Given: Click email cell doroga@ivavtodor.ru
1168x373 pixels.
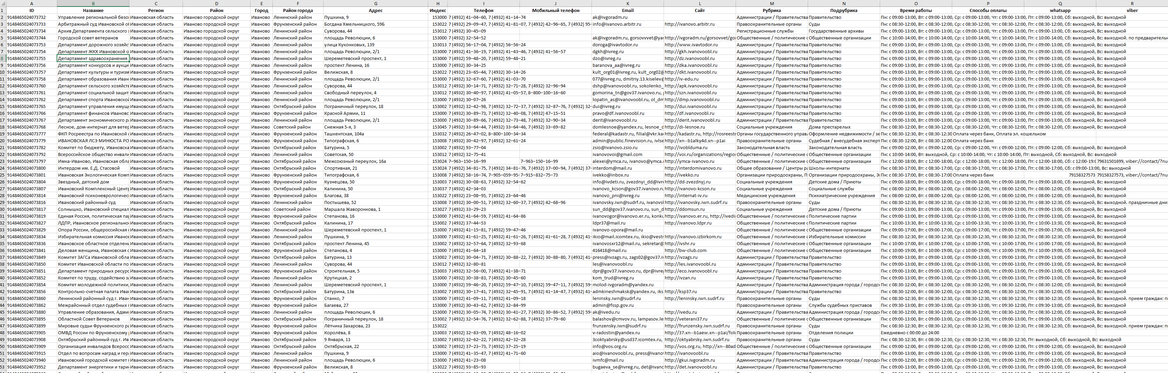Looking at the screenshot, I should pyautogui.click(x=628, y=45).
